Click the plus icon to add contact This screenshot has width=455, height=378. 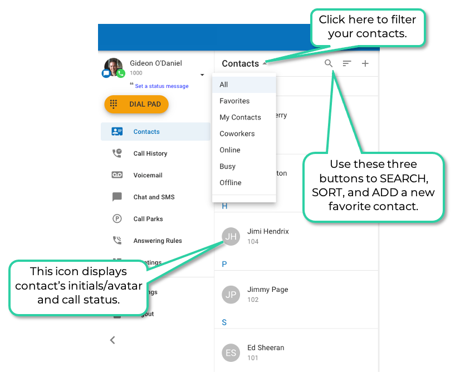click(365, 63)
